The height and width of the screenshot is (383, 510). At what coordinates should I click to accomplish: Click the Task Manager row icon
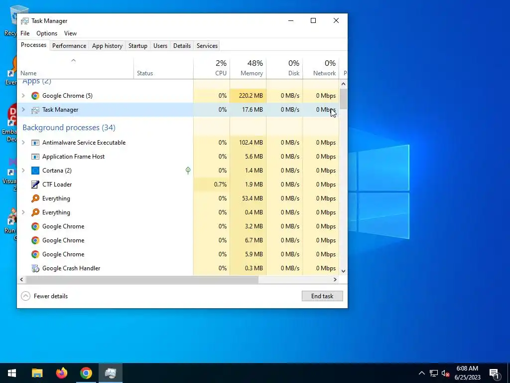pyautogui.click(x=35, y=110)
